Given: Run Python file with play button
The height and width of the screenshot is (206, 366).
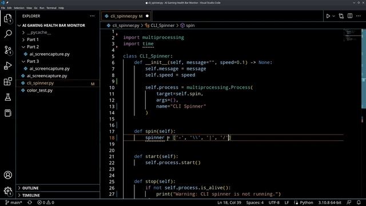Looking at the screenshot, I should pos(328,16).
